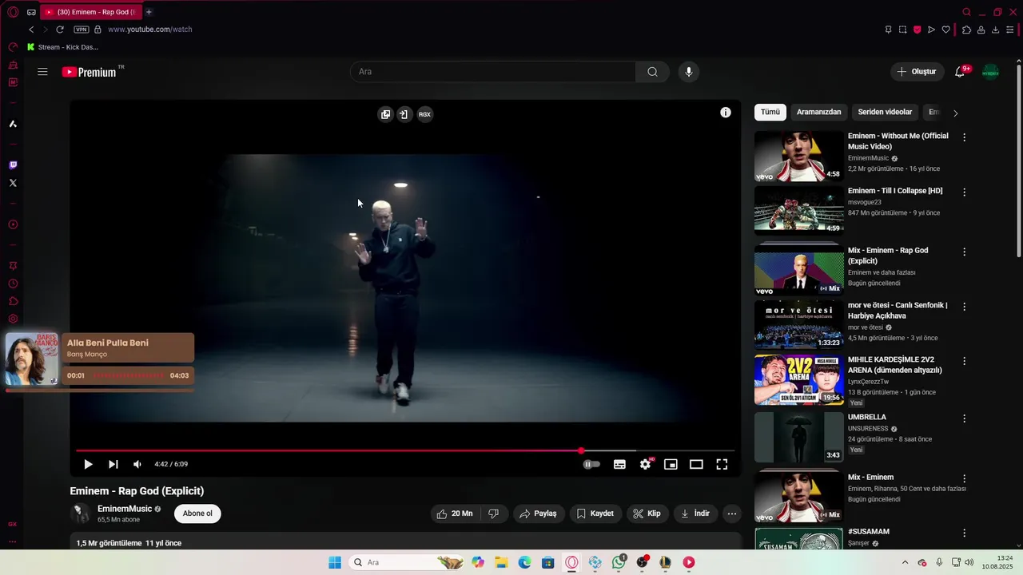Open Opera snapshot tool in address bar
Image resolution: width=1023 pixels, height=575 pixels.
(902, 30)
